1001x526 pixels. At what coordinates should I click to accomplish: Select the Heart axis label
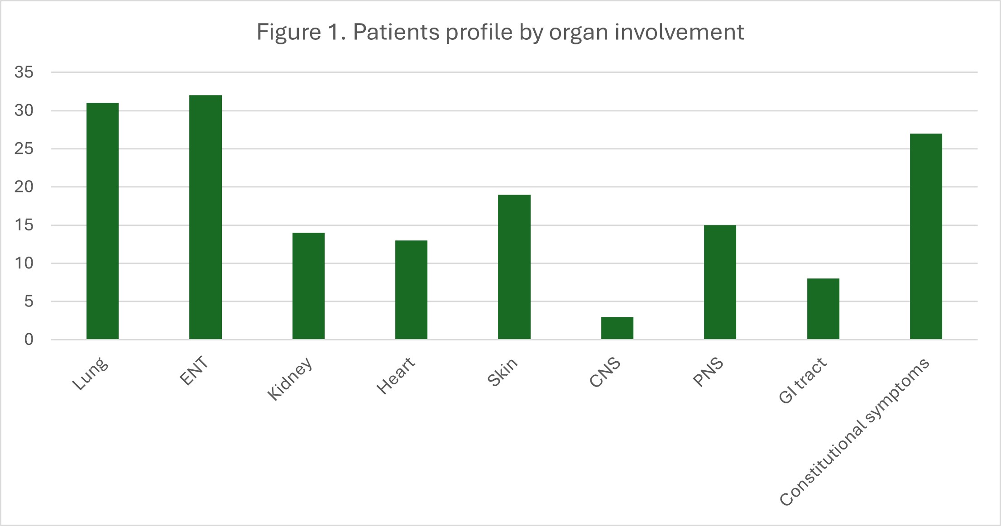click(396, 376)
